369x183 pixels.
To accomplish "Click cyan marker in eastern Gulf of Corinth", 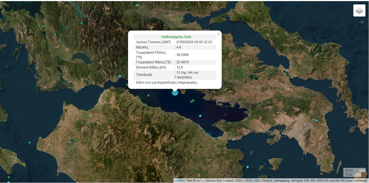I will click(x=200, y=116).
